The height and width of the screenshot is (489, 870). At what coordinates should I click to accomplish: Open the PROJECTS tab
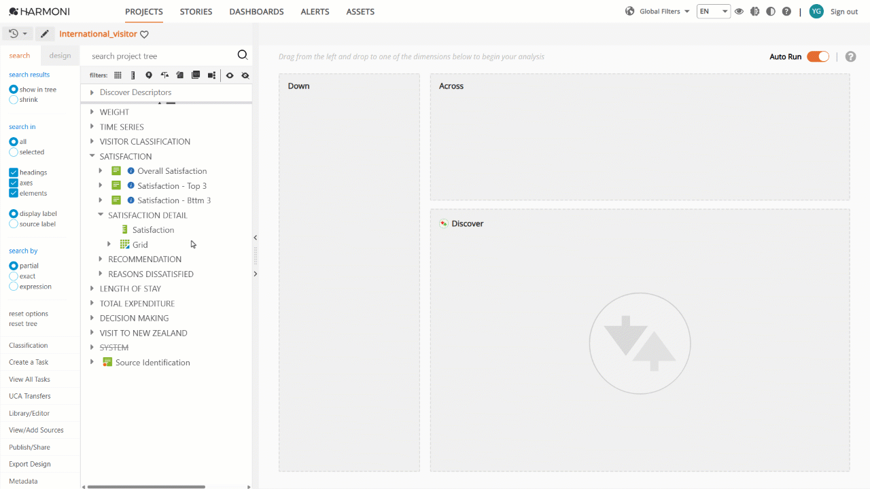144,12
